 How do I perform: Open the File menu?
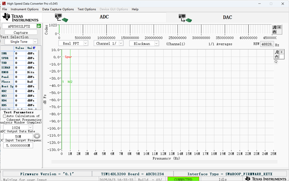tap(5, 9)
